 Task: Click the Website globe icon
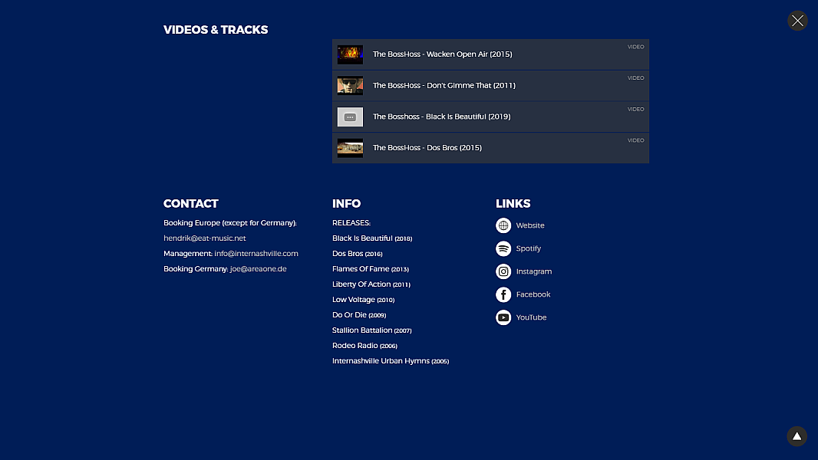[503, 225]
